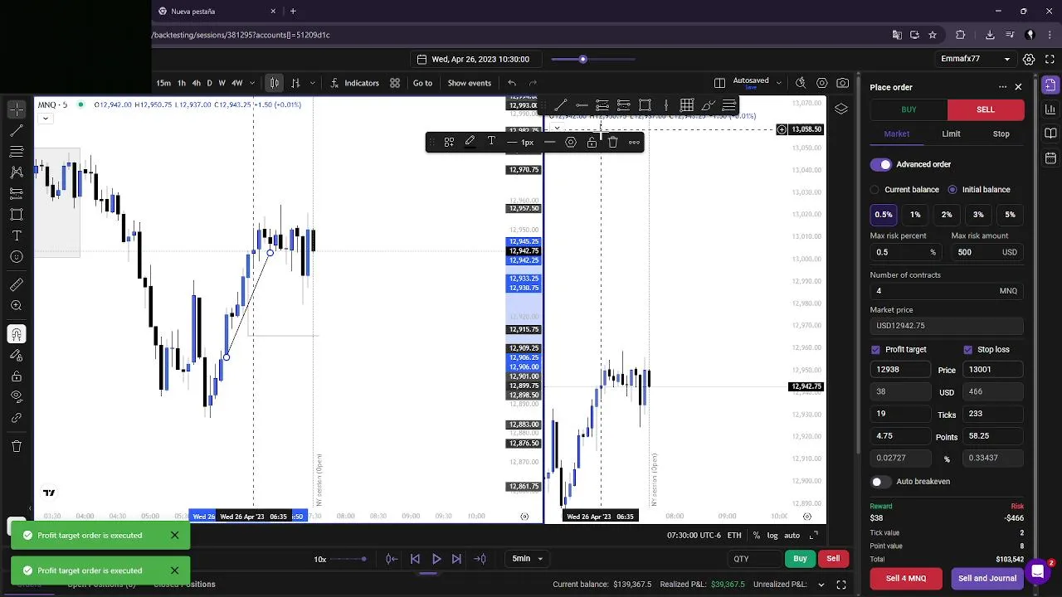
Task: Open the Indicators menu
Action: pyautogui.click(x=355, y=83)
